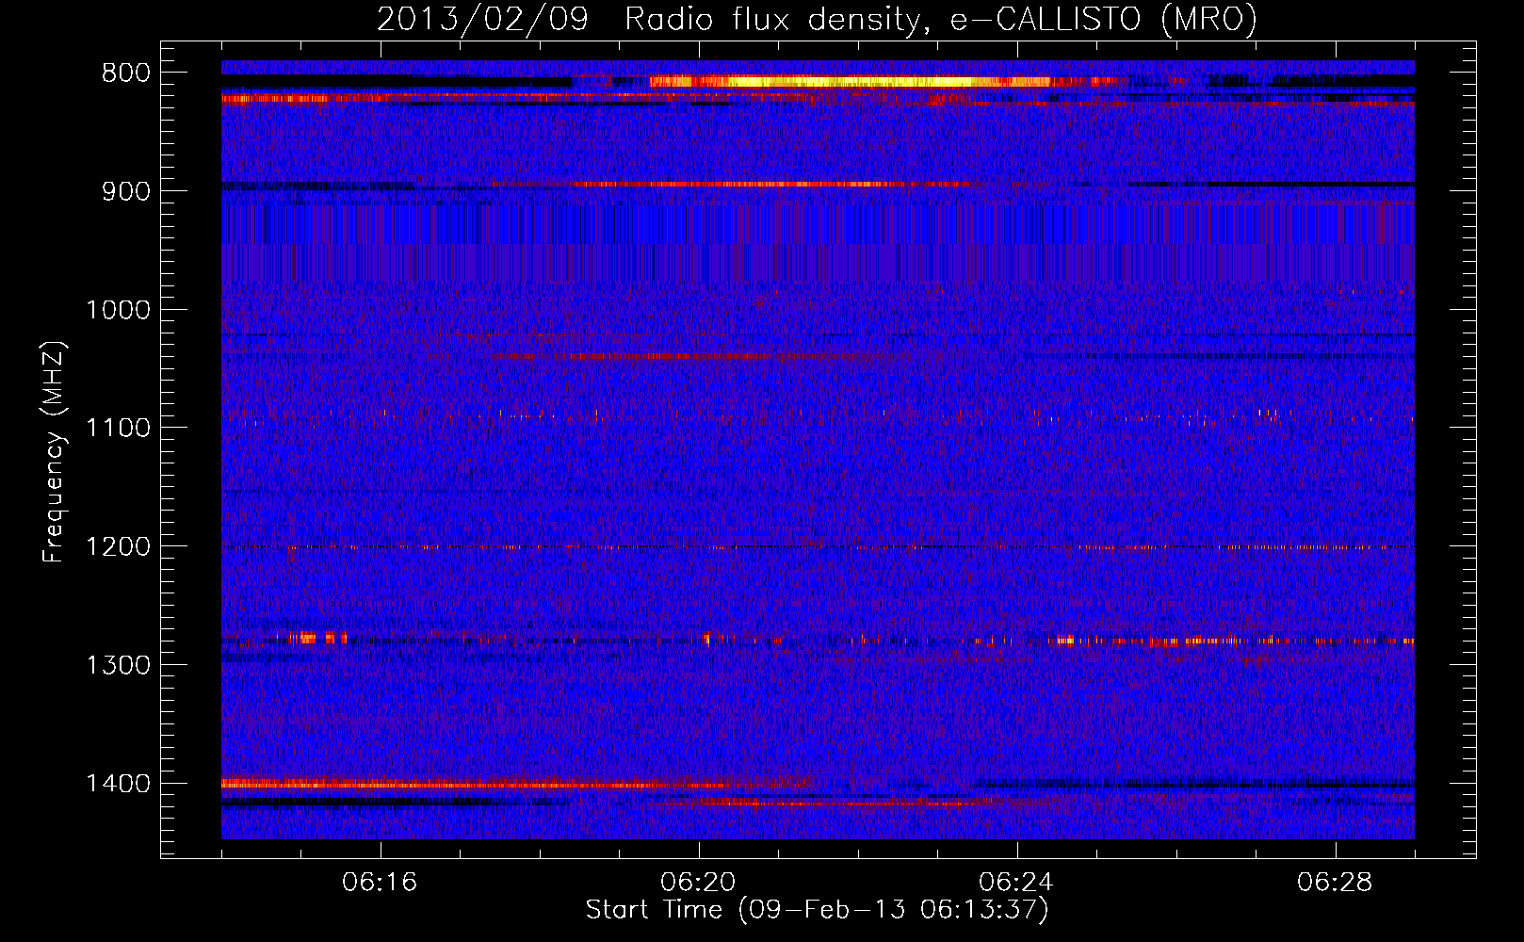This screenshot has width=1524, height=942.
Task: Click the 1000 frequency tick label
Action: coord(119,310)
